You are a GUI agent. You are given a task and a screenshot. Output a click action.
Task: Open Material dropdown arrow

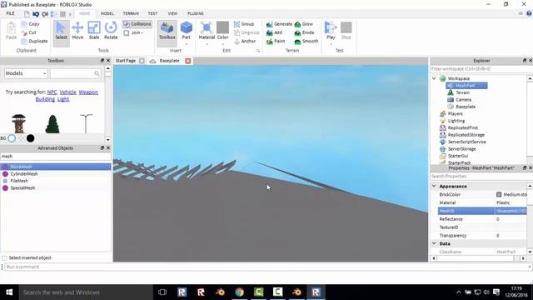coord(207,44)
